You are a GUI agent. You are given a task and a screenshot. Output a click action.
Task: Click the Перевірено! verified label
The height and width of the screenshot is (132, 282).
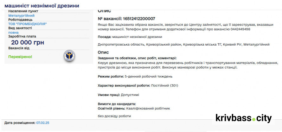tap(20, 57)
